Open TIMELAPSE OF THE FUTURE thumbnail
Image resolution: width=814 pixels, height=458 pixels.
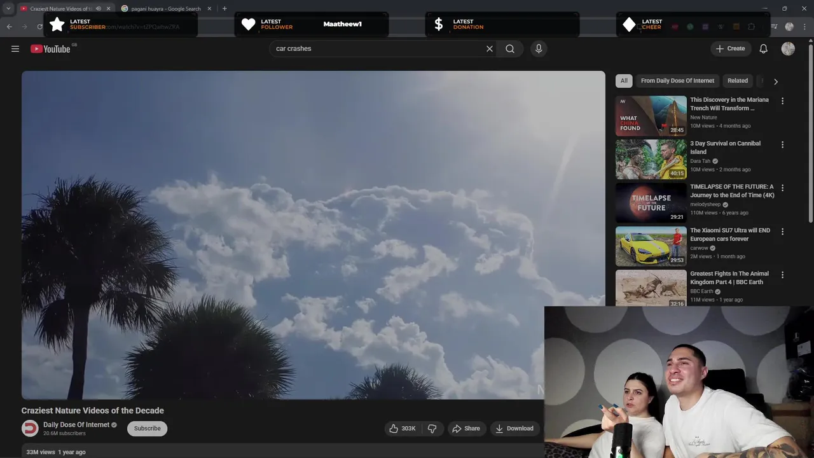(x=651, y=203)
